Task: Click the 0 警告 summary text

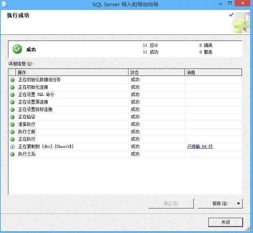Action: pos(206,52)
